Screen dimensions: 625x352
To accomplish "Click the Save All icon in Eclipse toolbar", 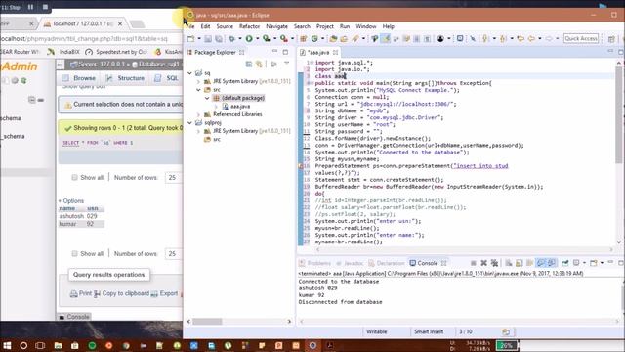I will click(x=219, y=39).
